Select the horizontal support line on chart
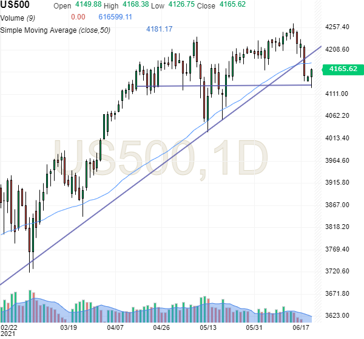 click(243, 86)
